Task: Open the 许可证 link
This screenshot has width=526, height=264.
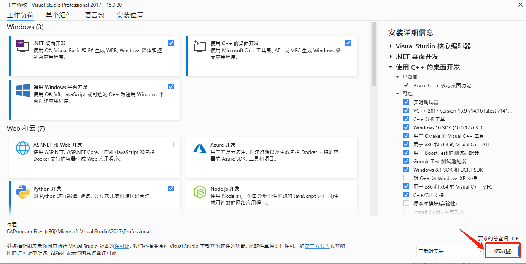Action: 122,246
